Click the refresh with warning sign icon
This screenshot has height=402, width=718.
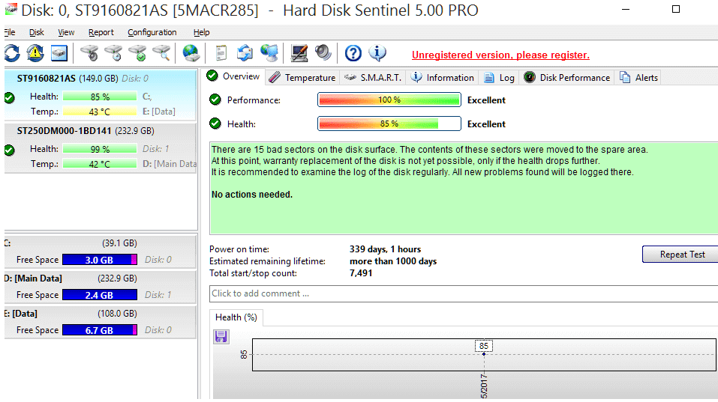coord(35,53)
